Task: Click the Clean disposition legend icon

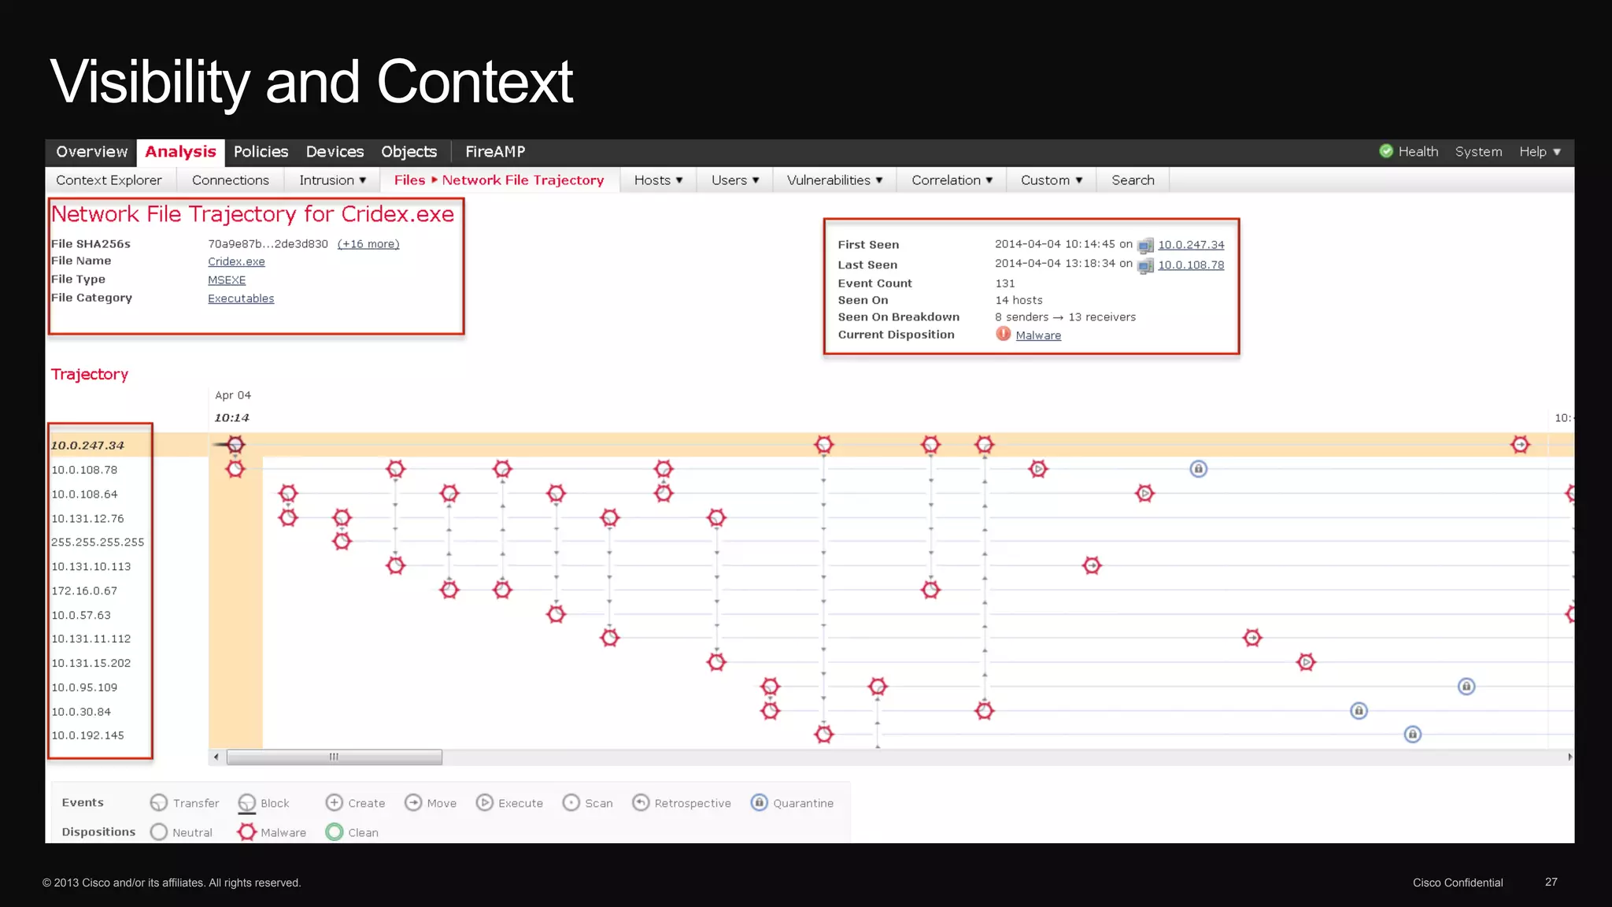Action: point(334,831)
